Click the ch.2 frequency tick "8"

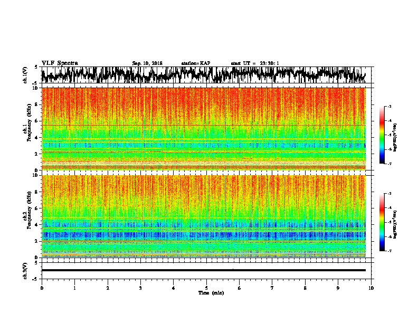click(37, 192)
